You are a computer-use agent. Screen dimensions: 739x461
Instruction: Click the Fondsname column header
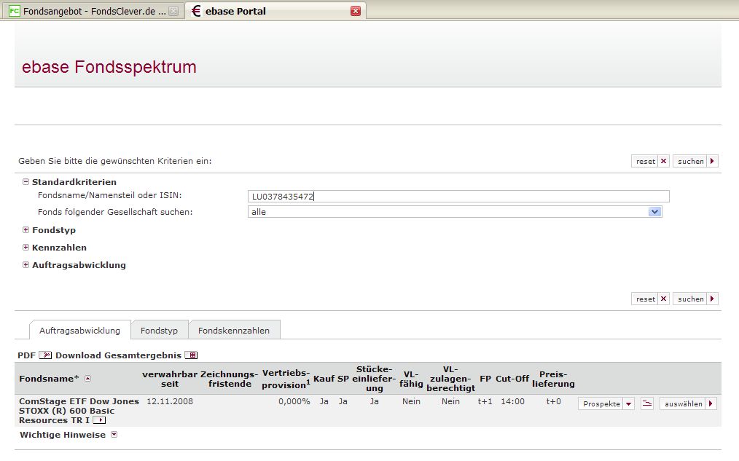[x=49, y=378]
